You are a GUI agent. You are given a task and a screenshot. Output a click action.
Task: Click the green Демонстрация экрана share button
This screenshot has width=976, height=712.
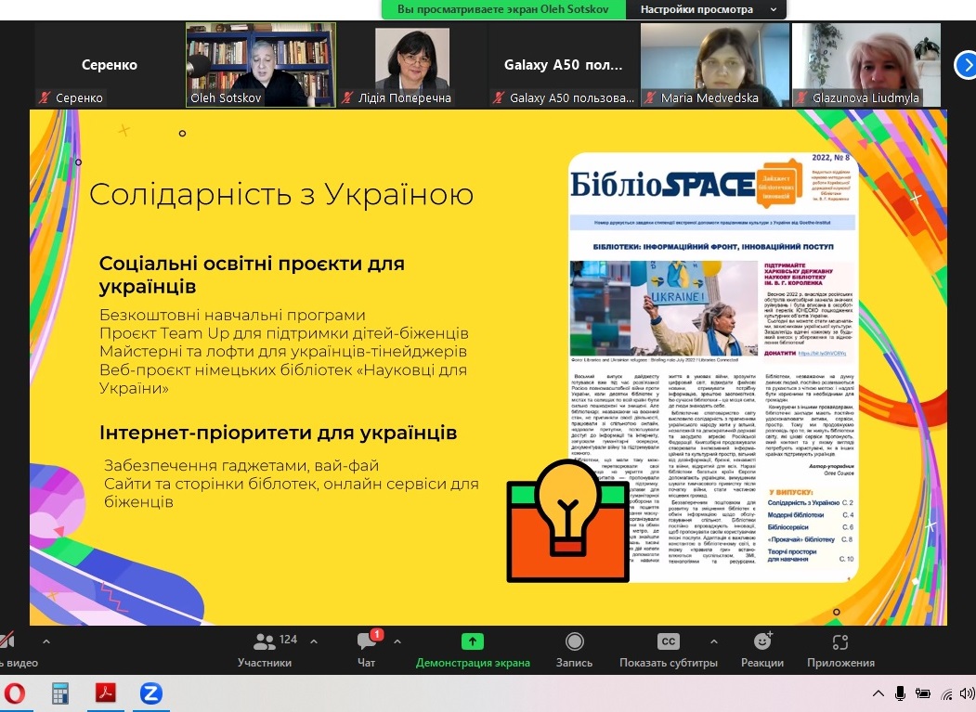tap(473, 649)
